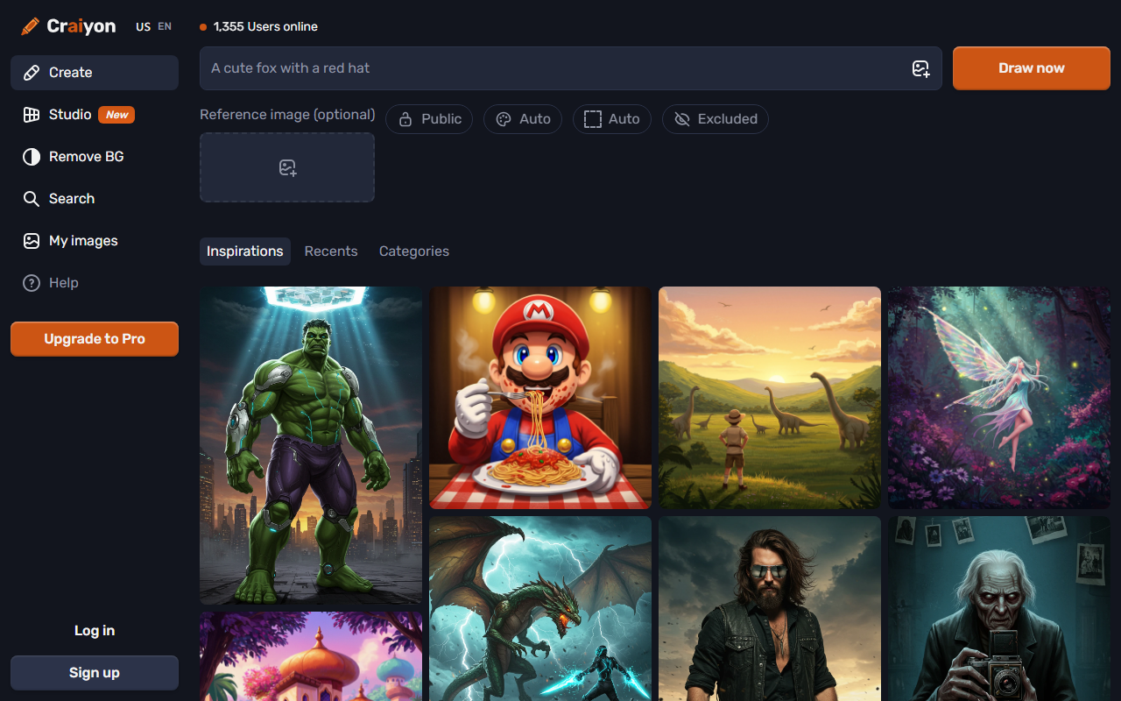Switch to the Inspirations tab

pos(245,251)
